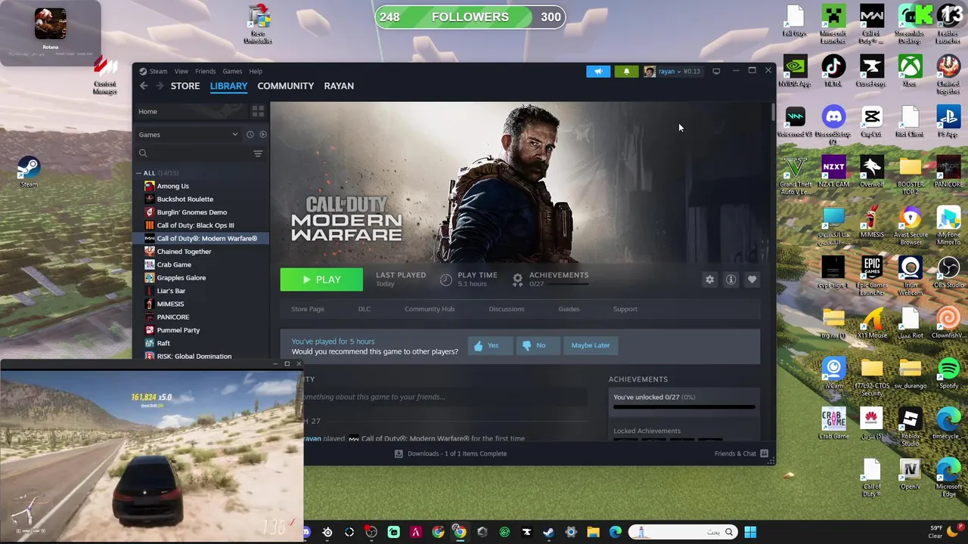The width and height of the screenshot is (968, 544).
Task: Open the Store Page tab
Action: (x=308, y=309)
